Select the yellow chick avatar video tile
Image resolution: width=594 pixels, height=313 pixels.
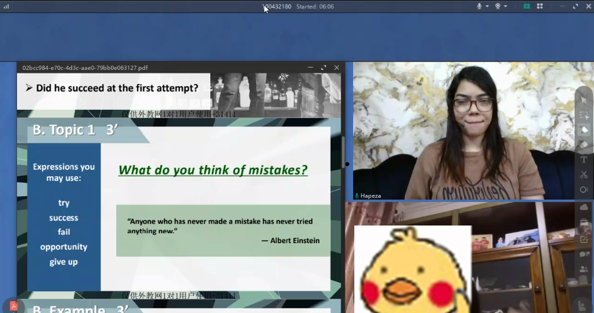[413, 269]
